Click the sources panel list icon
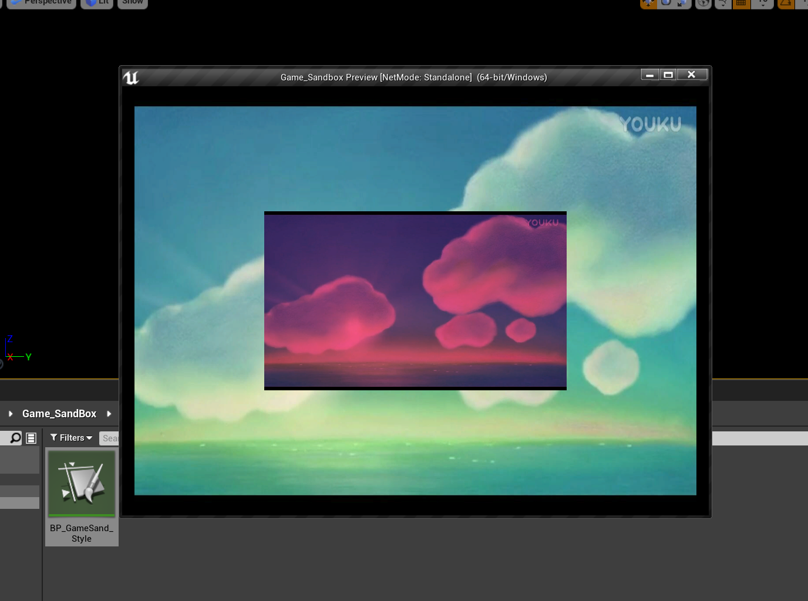Image resolution: width=808 pixels, height=601 pixels. tap(30, 437)
